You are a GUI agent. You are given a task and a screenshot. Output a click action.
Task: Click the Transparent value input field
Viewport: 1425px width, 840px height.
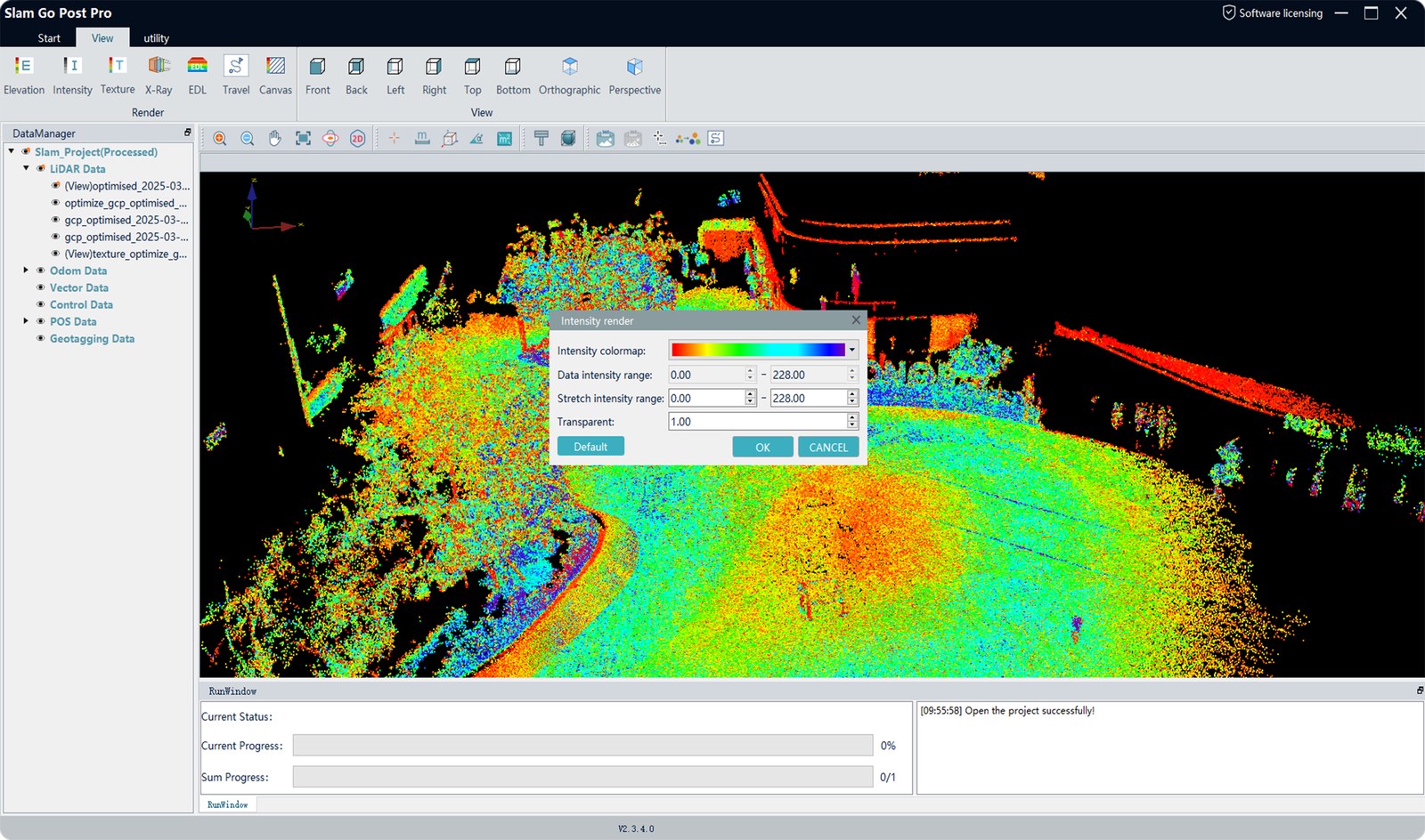pyautogui.click(x=757, y=422)
